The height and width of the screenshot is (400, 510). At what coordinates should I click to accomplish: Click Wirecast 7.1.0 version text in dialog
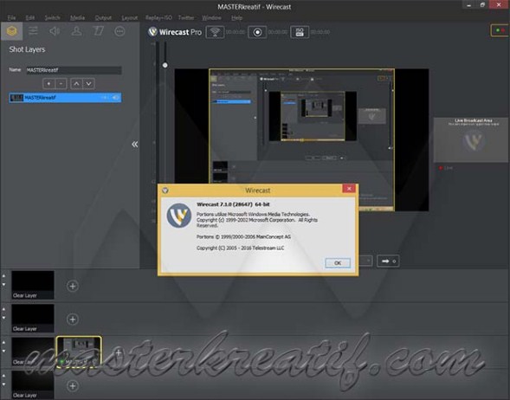(x=233, y=204)
